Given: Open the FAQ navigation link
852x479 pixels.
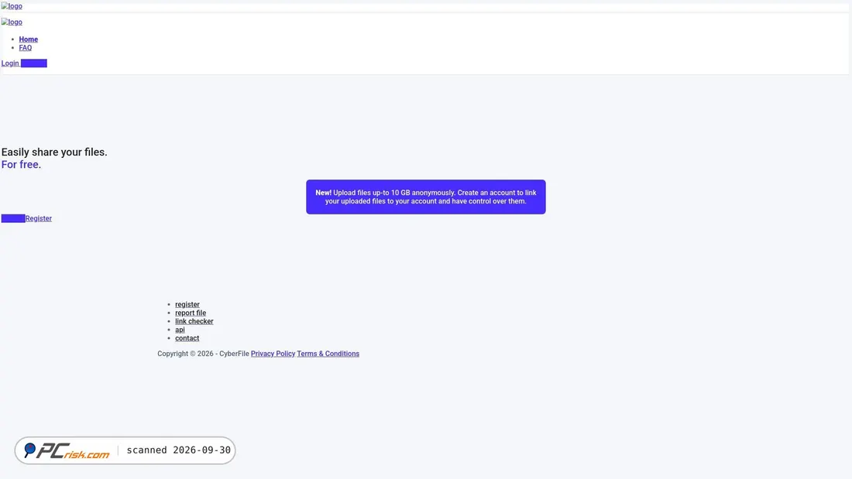Looking at the screenshot, I should pyautogui.click(x=25, y=48).
